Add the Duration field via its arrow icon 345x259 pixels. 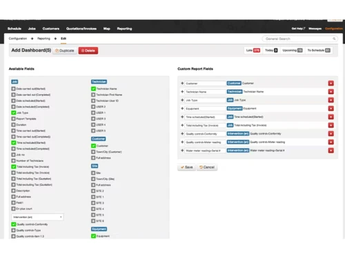point(13,125)
